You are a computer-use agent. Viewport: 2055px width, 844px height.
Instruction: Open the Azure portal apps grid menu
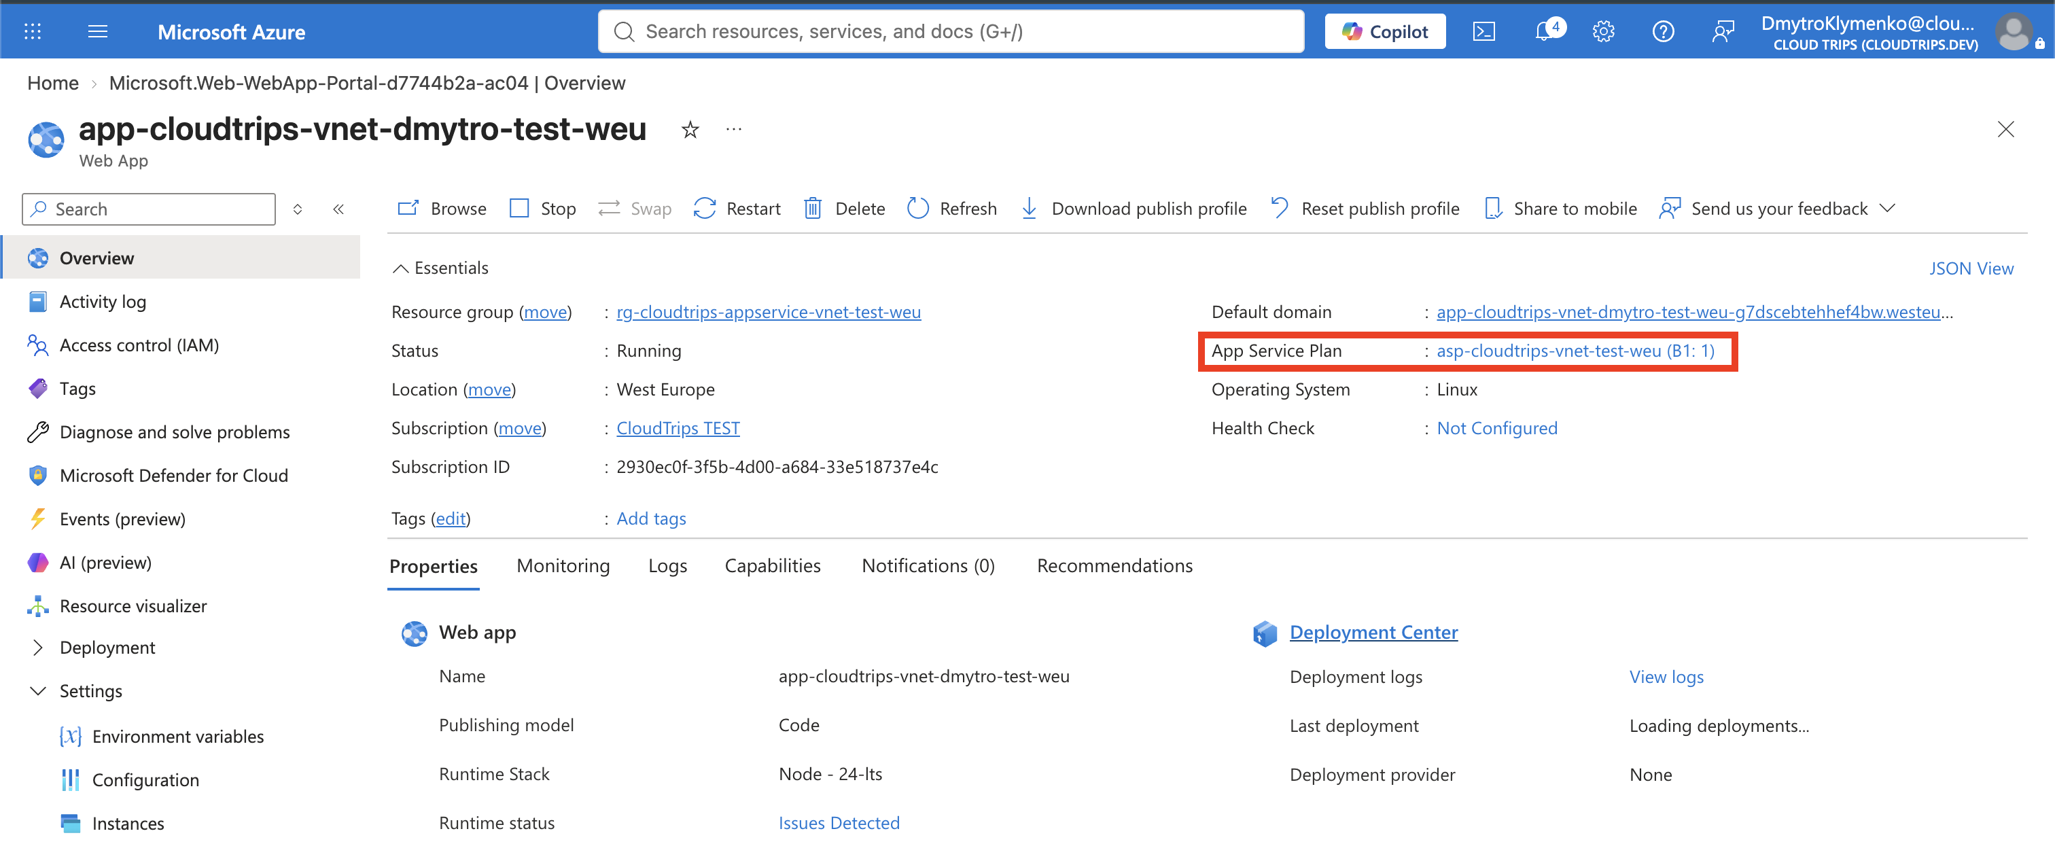click(33, 31)
